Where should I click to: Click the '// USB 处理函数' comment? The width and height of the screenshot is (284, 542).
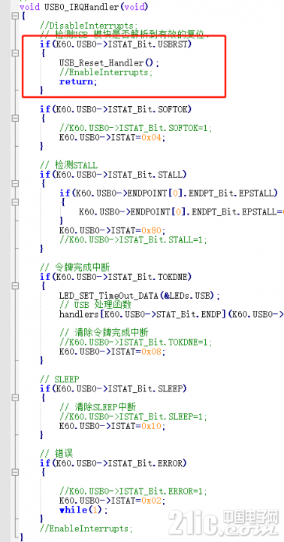tap(95, 305)
